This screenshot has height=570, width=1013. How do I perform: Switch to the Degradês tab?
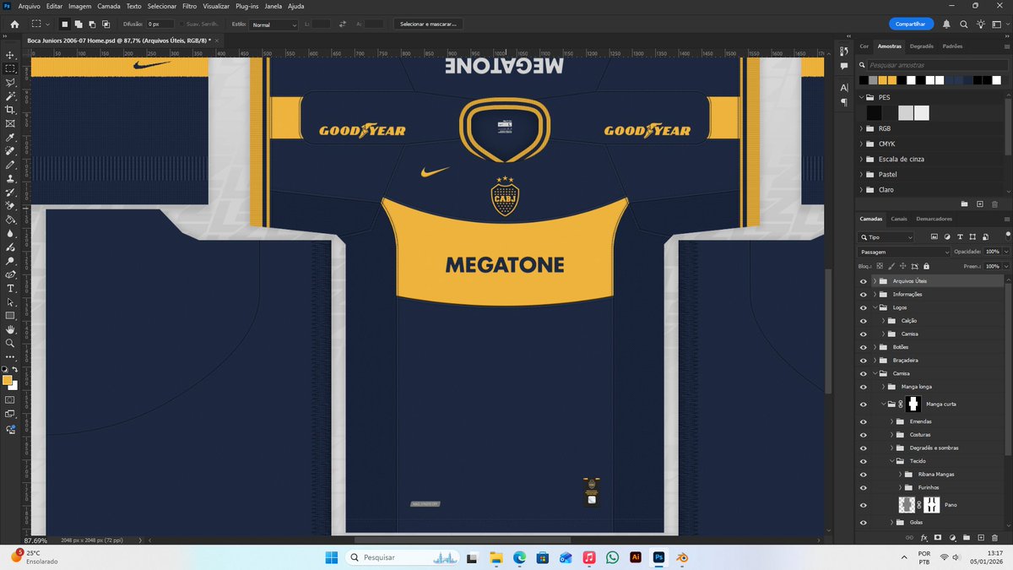922,46
